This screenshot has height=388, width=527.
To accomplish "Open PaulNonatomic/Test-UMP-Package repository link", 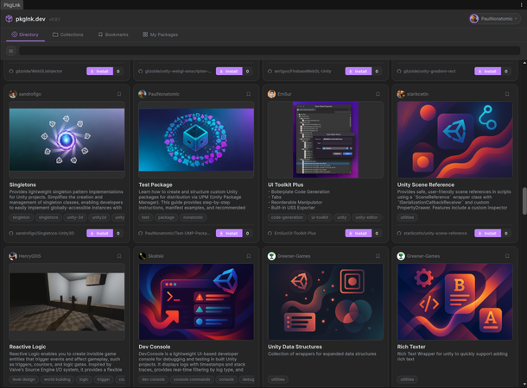I will [x=175, y=233].
